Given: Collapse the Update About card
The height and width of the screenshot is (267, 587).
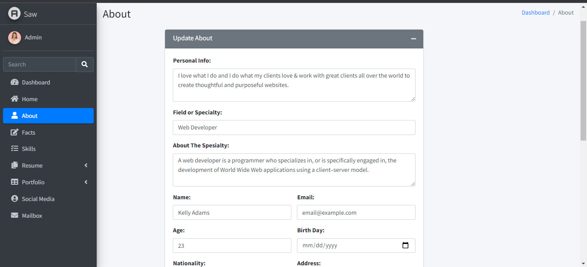Looking at the screenshot, I should (413, 39).
